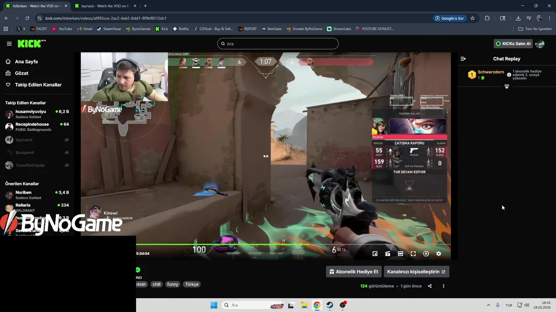The height and width of the screenshot is (312, 556).
Task: Click the clip icon in the player controls
Action: (x=387, y=253)
